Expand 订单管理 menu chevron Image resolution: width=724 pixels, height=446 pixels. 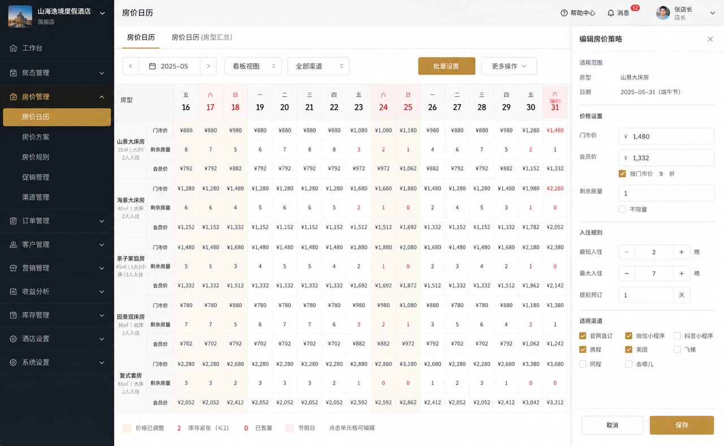click(x=102, y=221)
